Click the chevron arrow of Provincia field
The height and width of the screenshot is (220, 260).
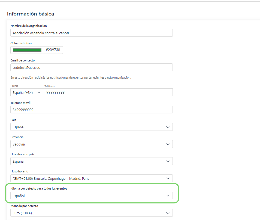point(168,144)
